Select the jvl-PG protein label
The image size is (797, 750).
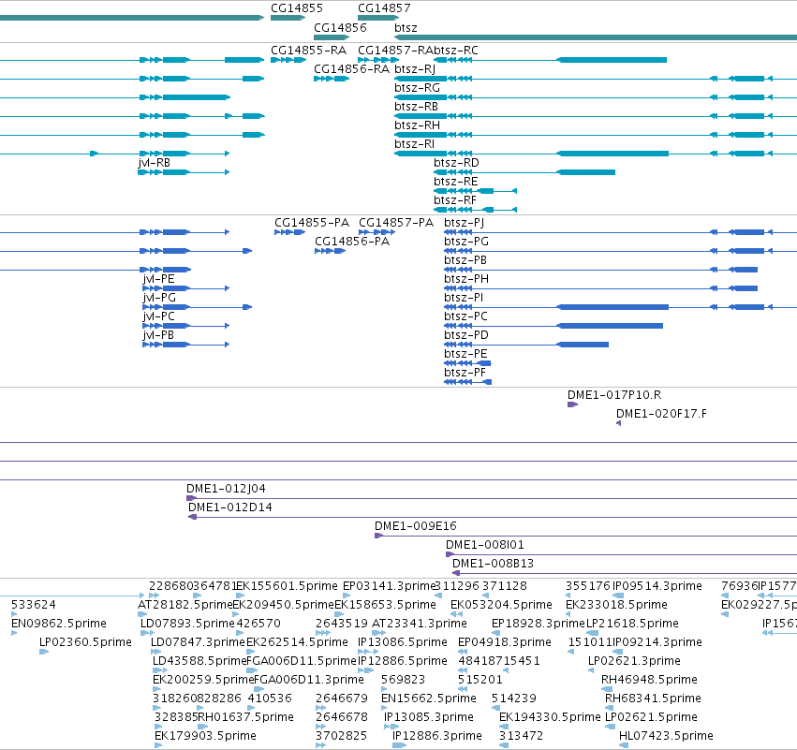click(x=159, y=298)
